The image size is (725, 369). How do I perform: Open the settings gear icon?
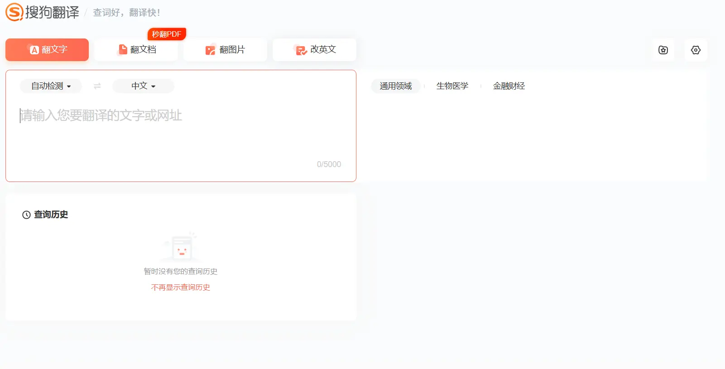(696, 50)
